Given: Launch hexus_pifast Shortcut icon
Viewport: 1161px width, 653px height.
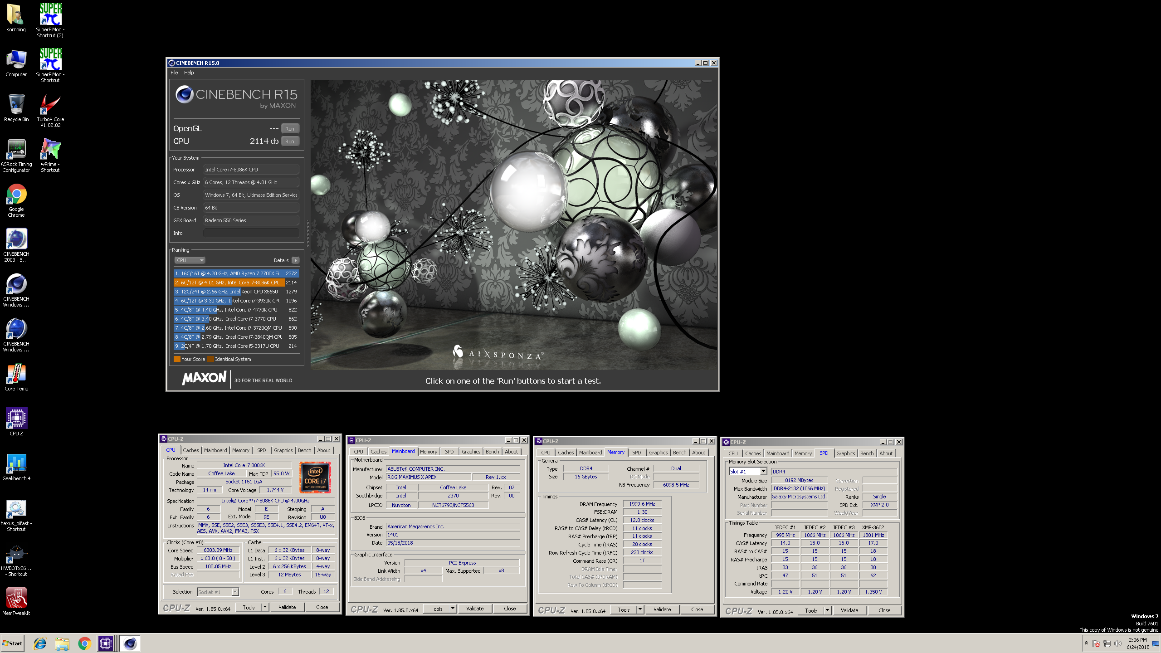Looking at the screenshot, I should pyautogui.click(x=16, y=515).
